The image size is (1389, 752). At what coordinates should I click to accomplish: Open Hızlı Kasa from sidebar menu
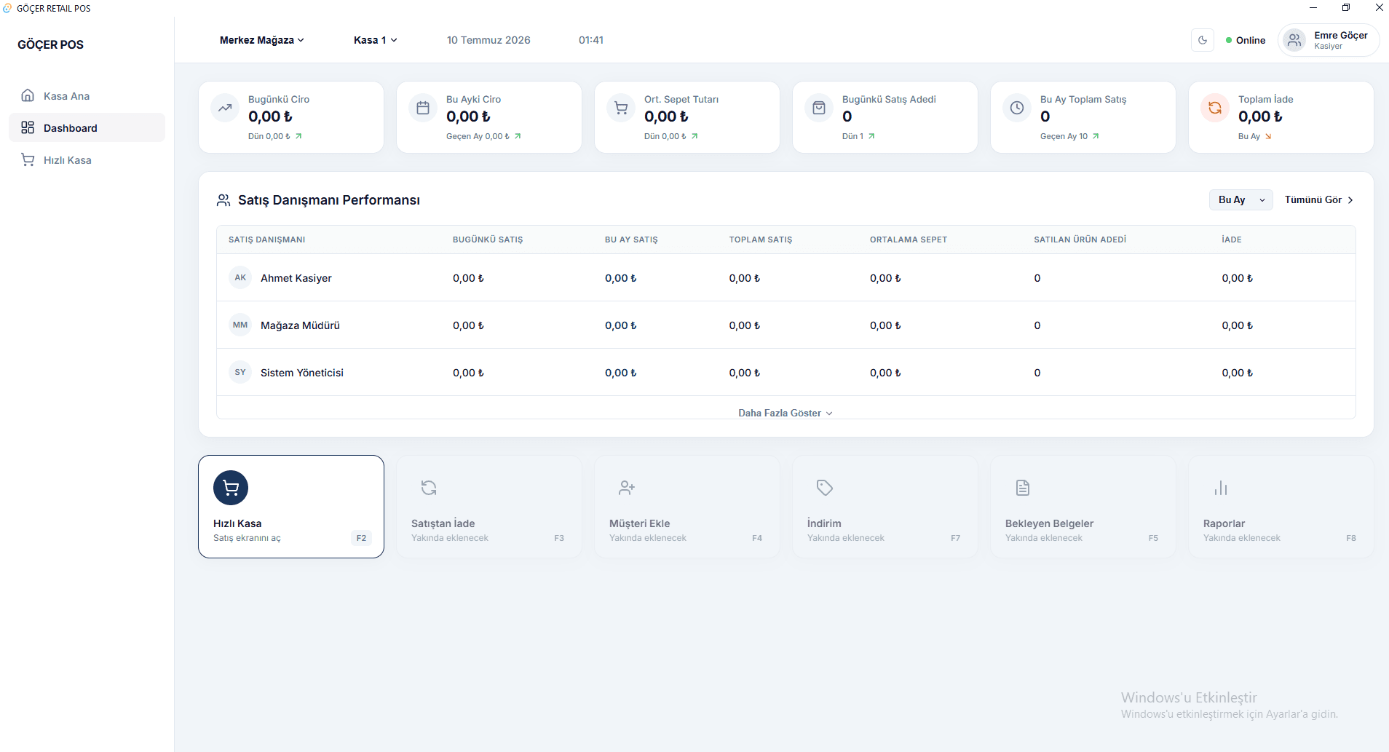(87, 159)
